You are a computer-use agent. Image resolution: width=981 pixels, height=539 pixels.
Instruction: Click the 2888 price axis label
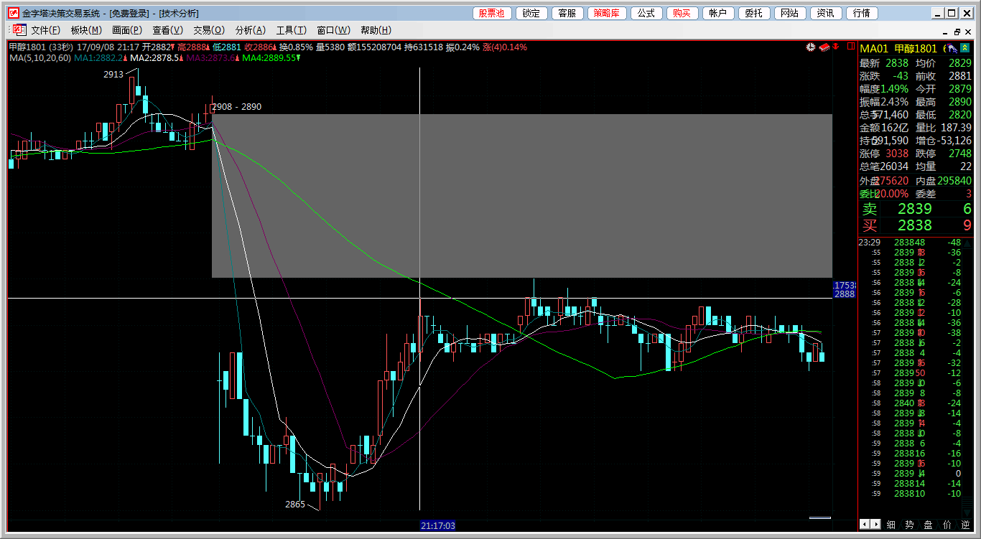tap(844, 294)
